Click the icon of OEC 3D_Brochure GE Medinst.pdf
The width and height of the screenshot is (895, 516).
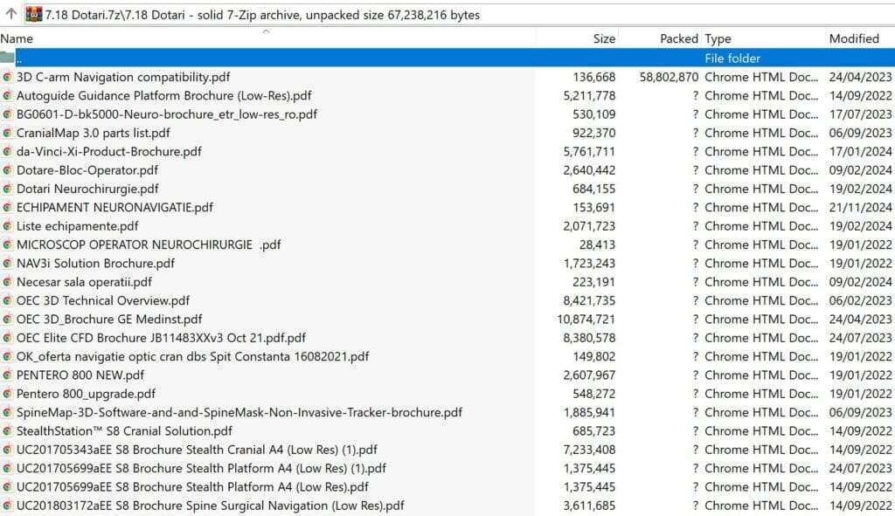click(7, 320)
